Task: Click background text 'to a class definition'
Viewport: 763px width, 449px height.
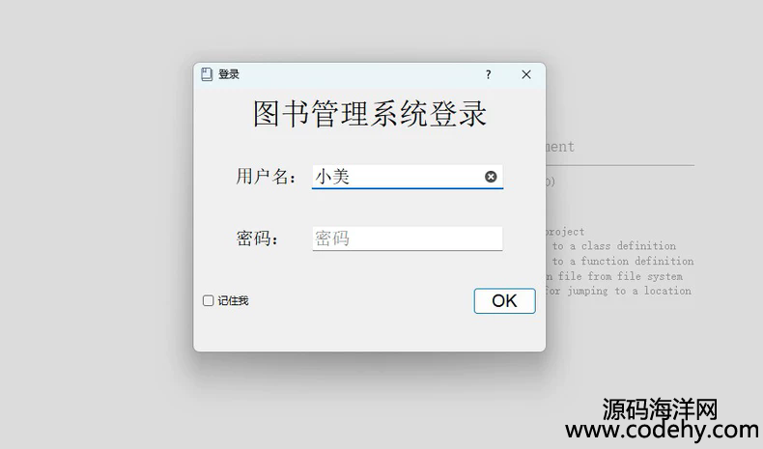Action: tap(614, 245)
